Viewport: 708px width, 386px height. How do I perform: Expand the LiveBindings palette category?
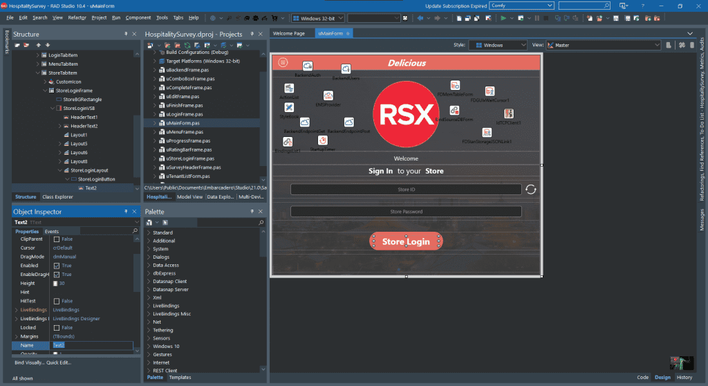(x=149, y=306)
